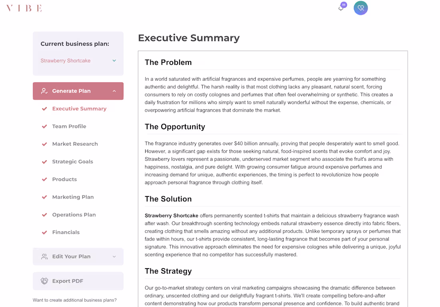The height and width of the screenshot is (307, 440).
Task: Click the checkmark beside Strategic Goals
Action: [44, 162]
